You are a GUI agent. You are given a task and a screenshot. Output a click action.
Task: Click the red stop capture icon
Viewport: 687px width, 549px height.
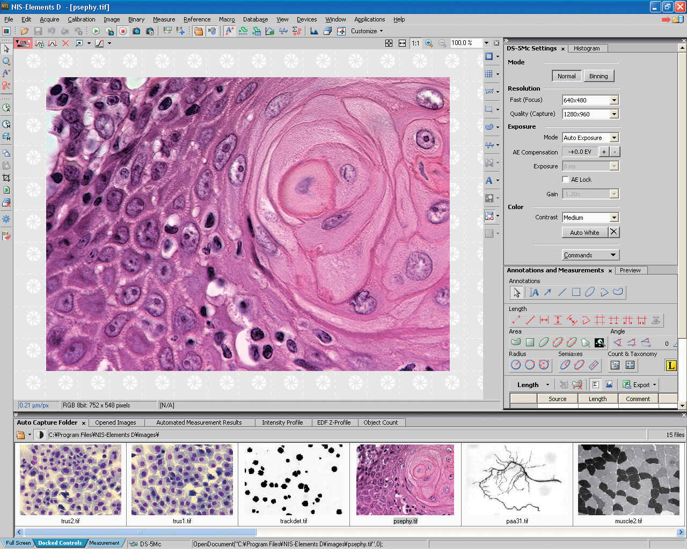[x=123, y=31]
